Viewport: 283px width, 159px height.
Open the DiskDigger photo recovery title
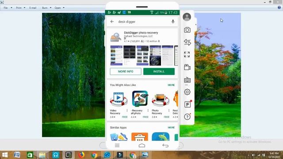tap(141, 33)
